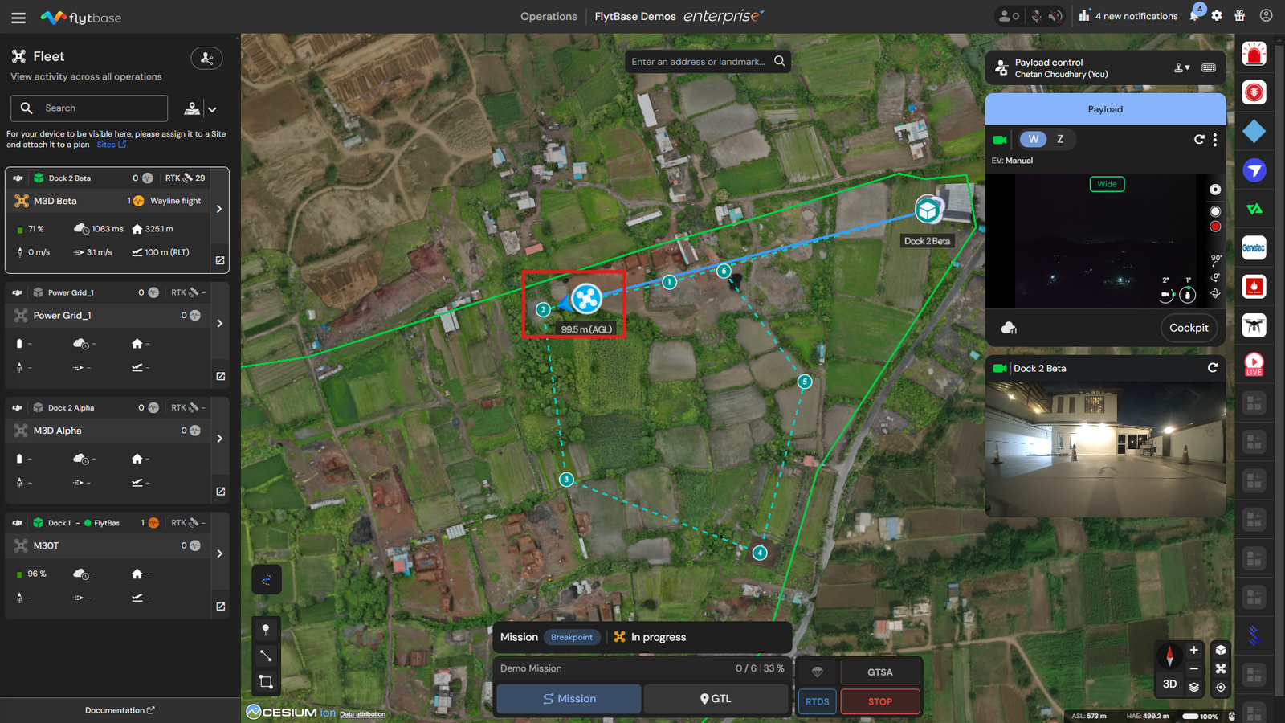The image size is (1285, 723).
Task: Open the payload control joystick dropdown
Action: [1181, 68]
